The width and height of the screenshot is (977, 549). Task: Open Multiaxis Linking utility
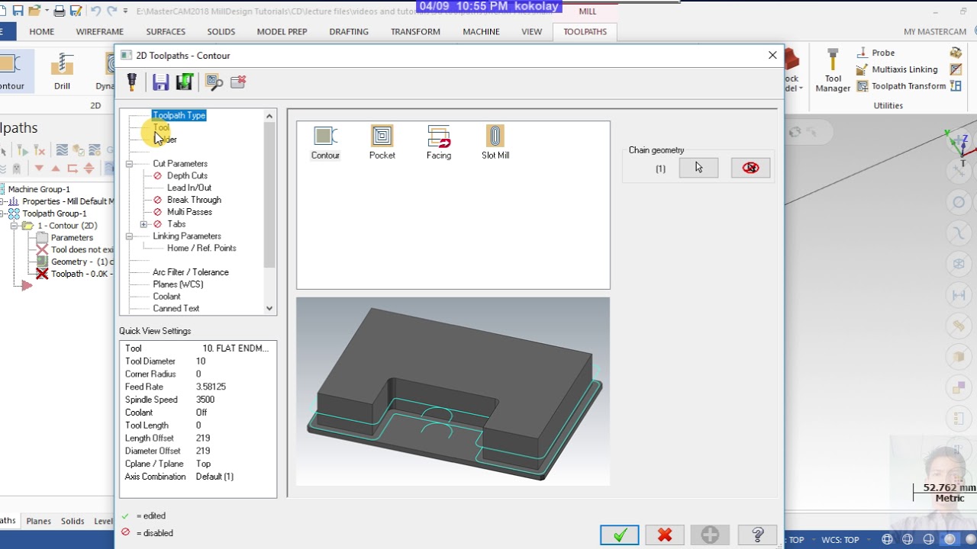point(897,69)
